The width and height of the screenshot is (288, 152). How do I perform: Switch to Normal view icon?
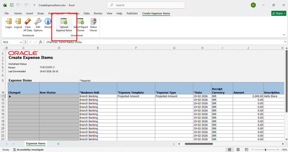click(229, 150)
